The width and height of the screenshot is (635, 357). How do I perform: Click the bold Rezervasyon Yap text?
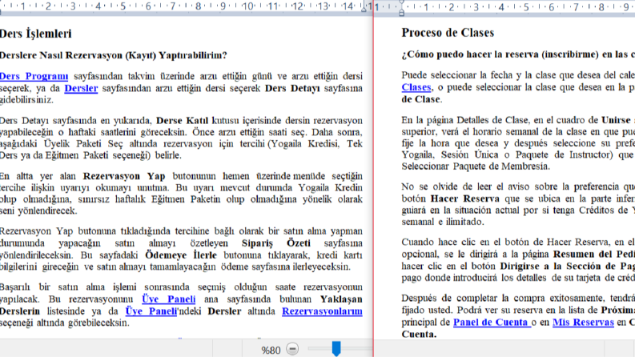(x=124, y=176)
